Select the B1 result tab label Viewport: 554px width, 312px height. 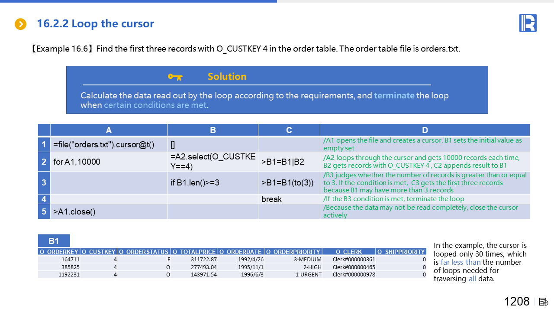click(54, 241)
